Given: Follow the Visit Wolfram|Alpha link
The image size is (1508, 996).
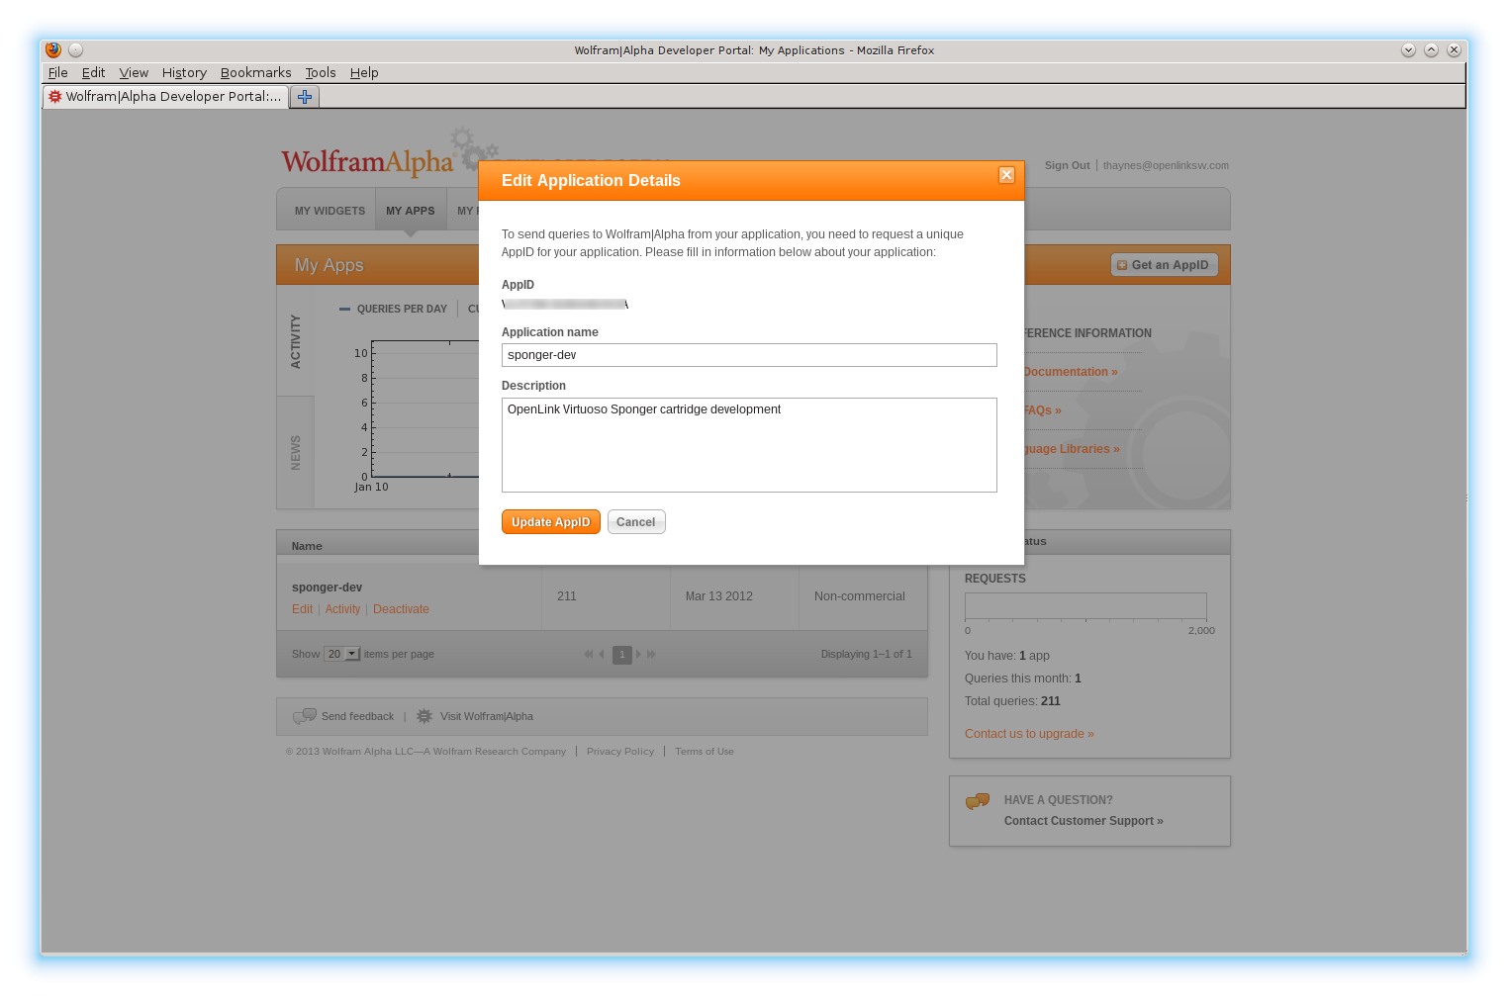Looking at the screenshot, I should point(487,716).
